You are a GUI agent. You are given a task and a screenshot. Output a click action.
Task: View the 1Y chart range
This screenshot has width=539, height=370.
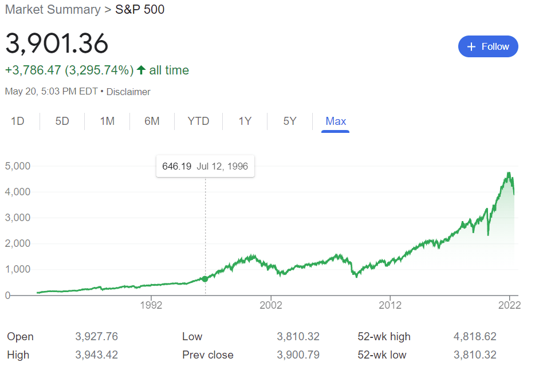pos(245,121)
